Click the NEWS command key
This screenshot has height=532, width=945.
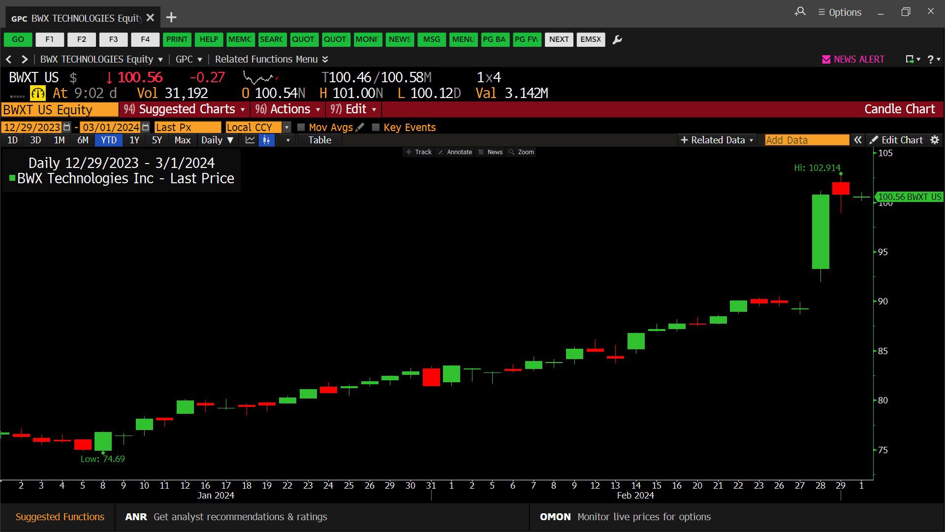pos(399,39)
